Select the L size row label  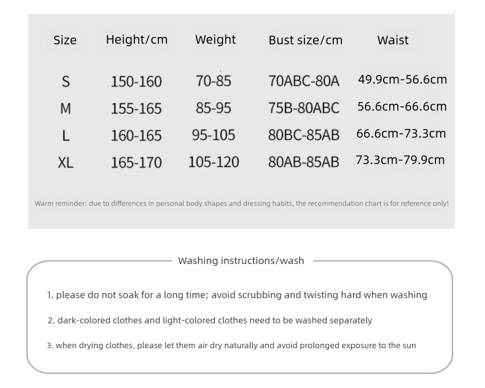tap(66, 136)
